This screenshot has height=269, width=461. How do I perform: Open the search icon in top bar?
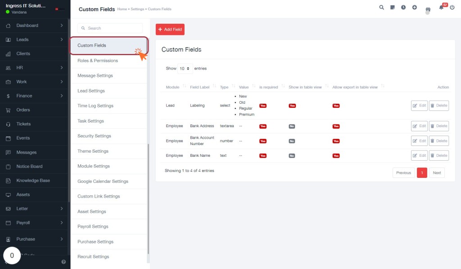pyautogui.click(x=381, y=7)
